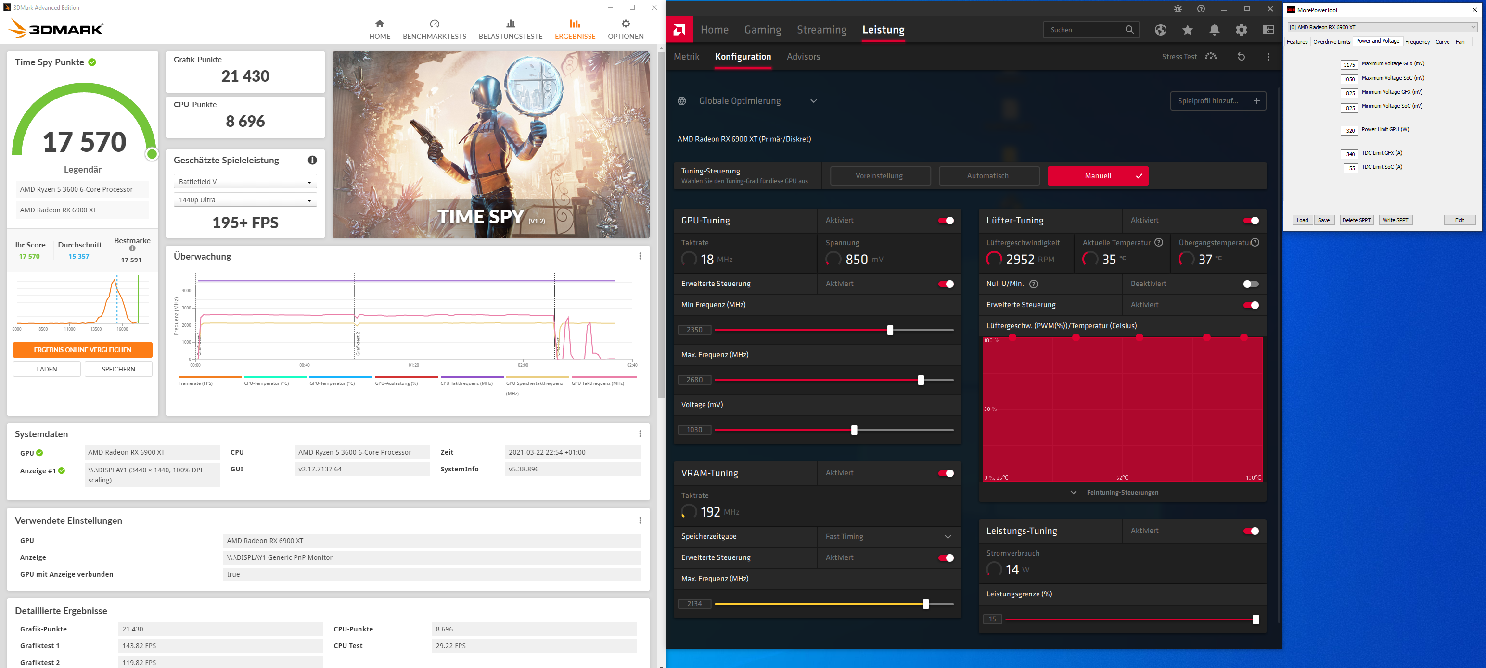The height and width of the screenshot is (668, 1486).
Task: Open Radeon Software settings gear
Action: pyautogui.click(x=1242, y=30)
